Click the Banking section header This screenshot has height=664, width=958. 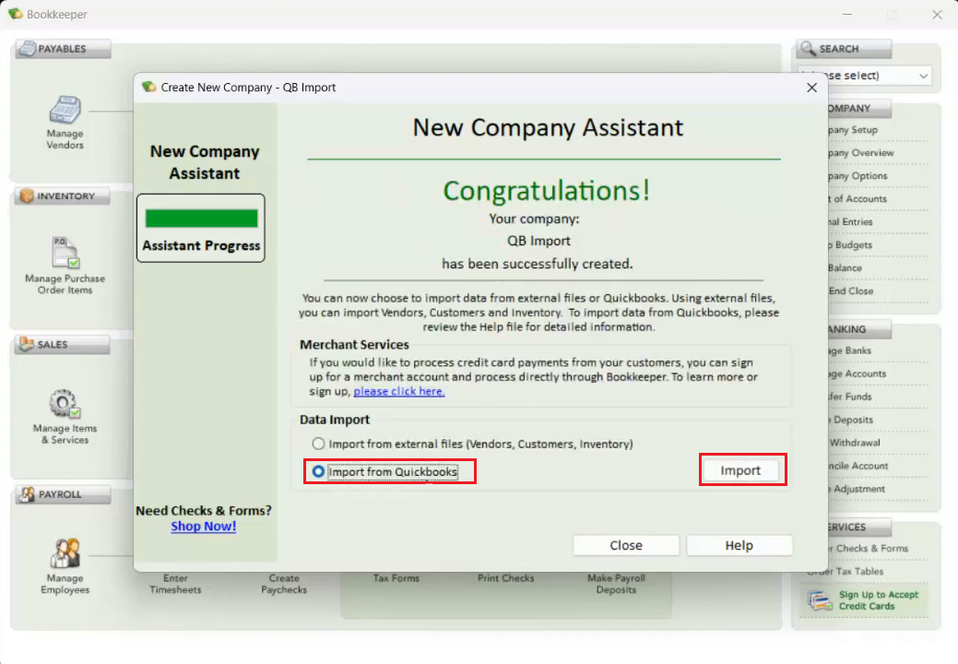(x=859, y=329)
